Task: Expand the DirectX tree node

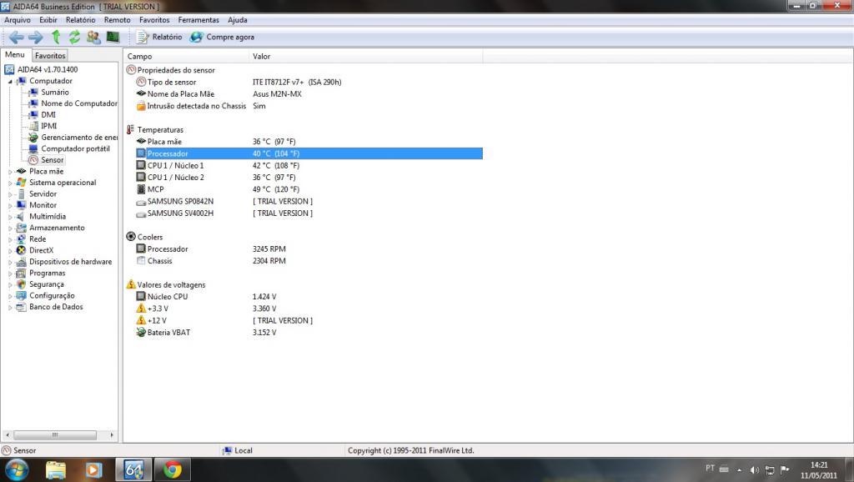Action: coord(10,250)
